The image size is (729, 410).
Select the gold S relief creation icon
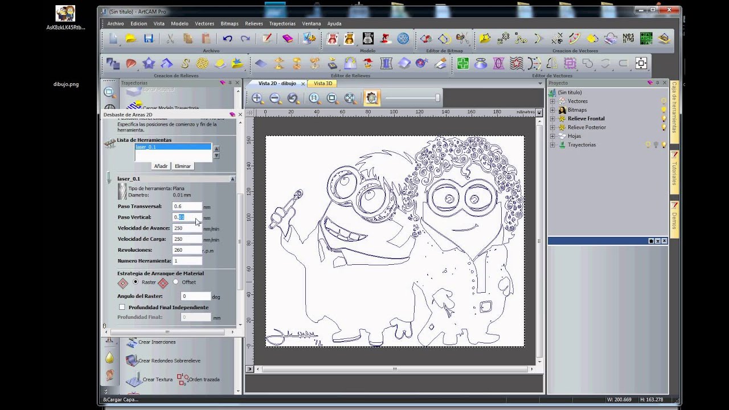185,64
